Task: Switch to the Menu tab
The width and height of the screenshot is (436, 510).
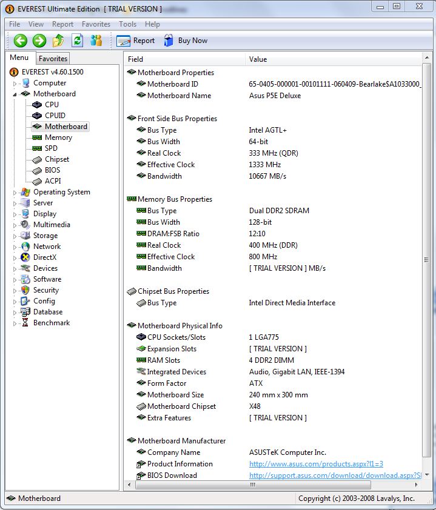Action: click(19, 58)
